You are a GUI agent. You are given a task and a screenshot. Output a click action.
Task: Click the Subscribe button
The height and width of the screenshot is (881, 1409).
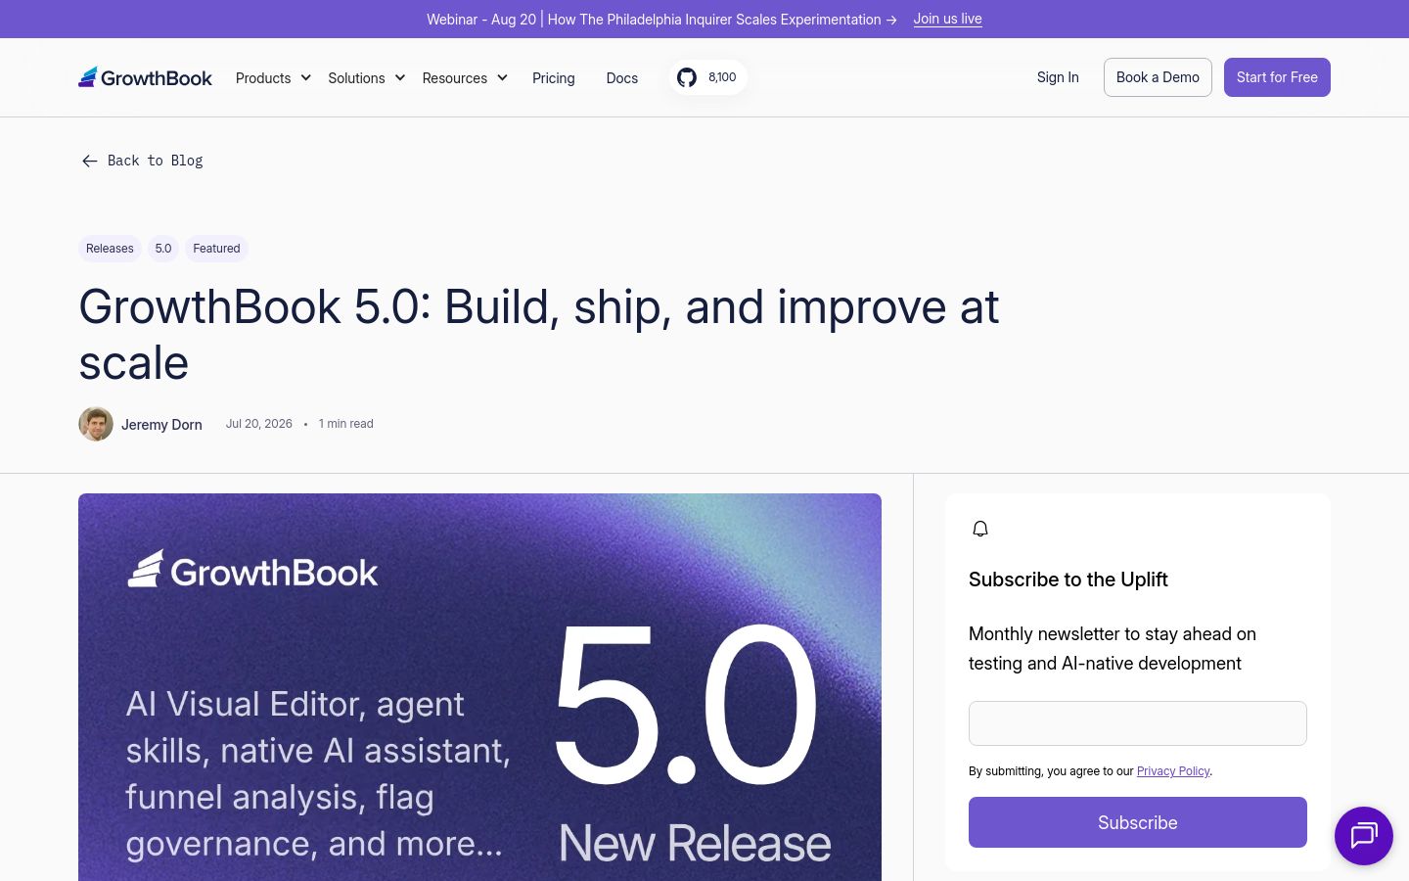1138,822
